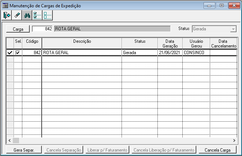Click the Gerada status cell in grid row
This screenshot has height=156, width=242.
140,53
